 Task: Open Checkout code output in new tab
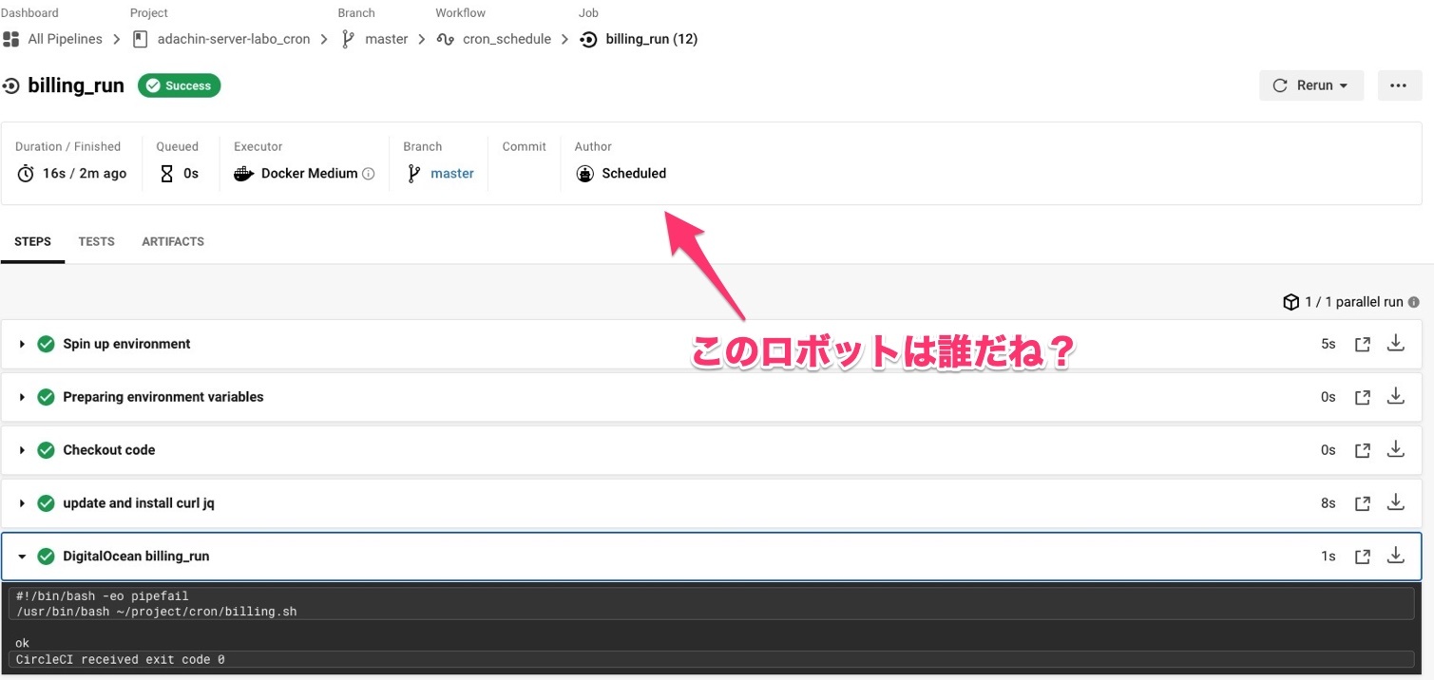point(1362,450)
